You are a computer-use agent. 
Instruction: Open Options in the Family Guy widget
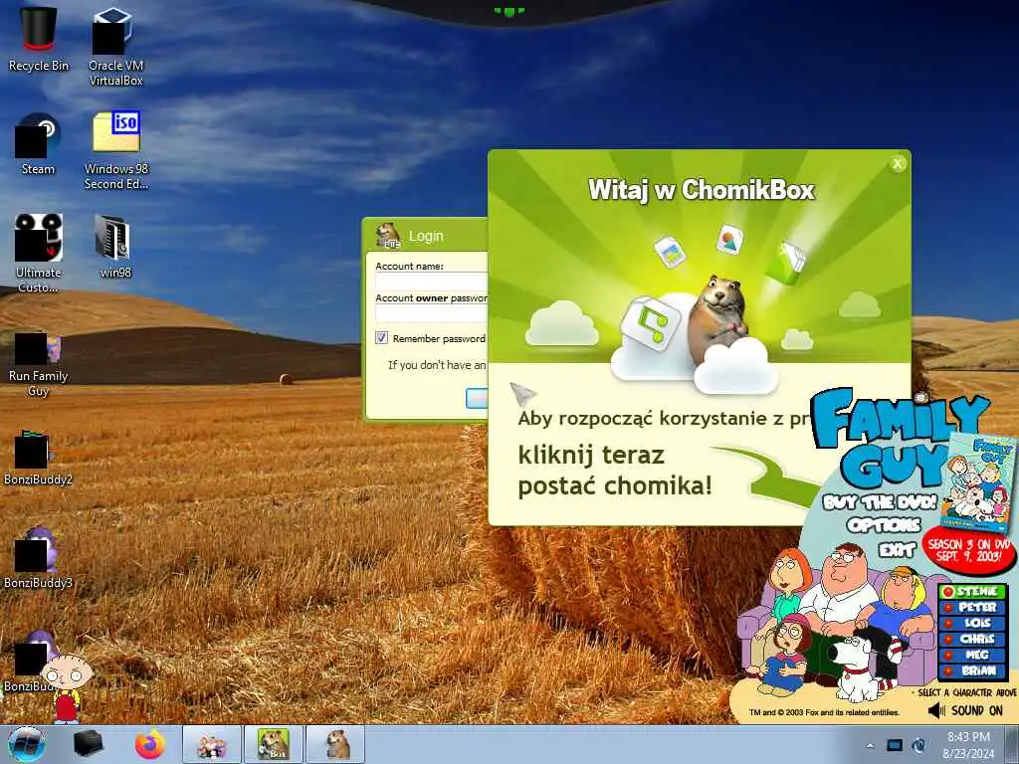coord(884,525)
